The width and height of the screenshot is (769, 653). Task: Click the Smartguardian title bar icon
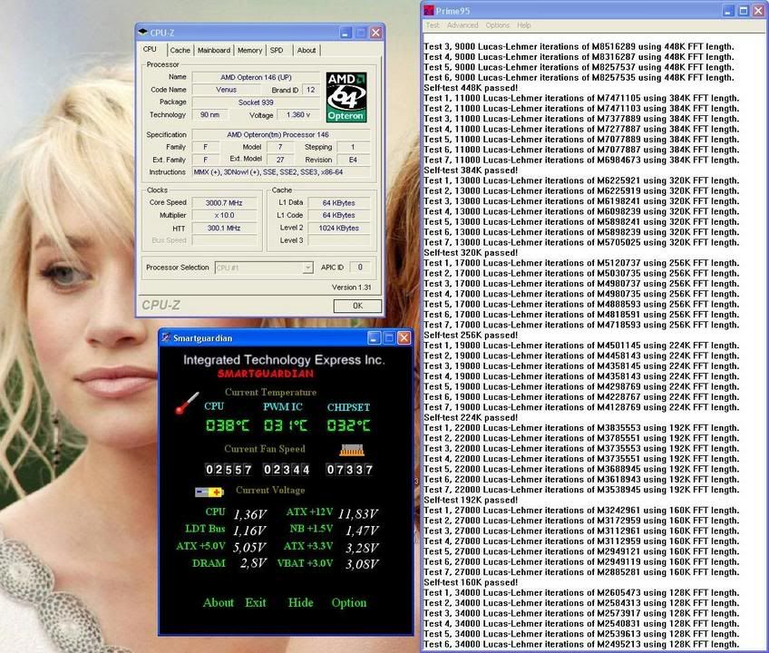tap(166, 337)
